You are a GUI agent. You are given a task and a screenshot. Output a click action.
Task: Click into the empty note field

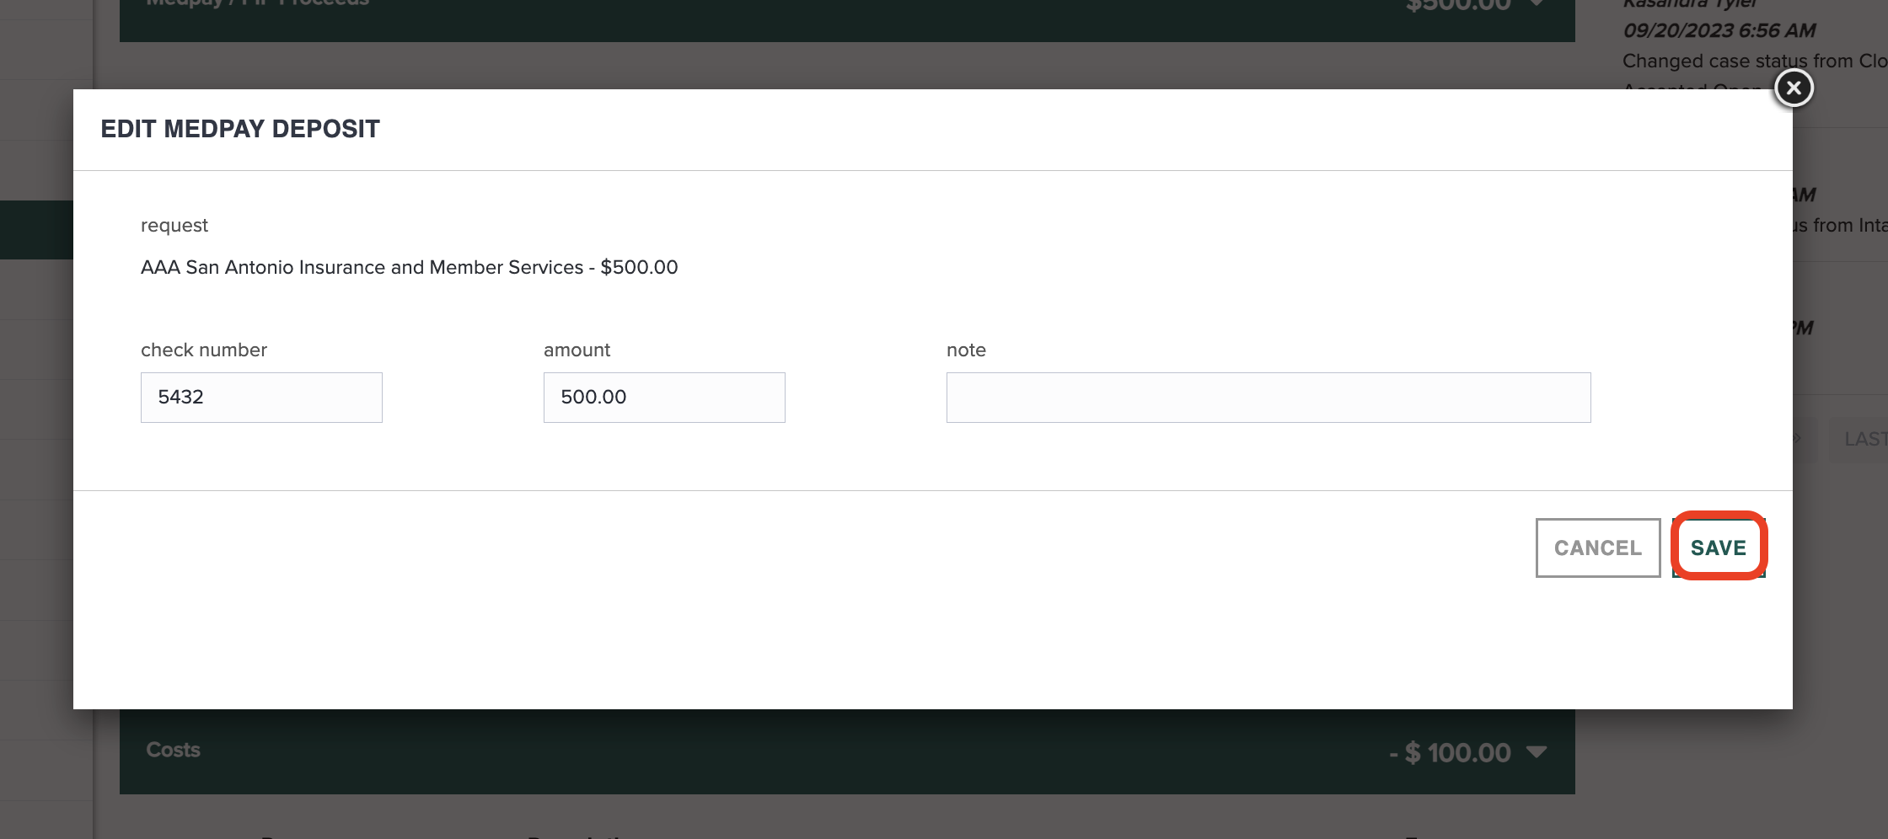[x=1268, y=398]
